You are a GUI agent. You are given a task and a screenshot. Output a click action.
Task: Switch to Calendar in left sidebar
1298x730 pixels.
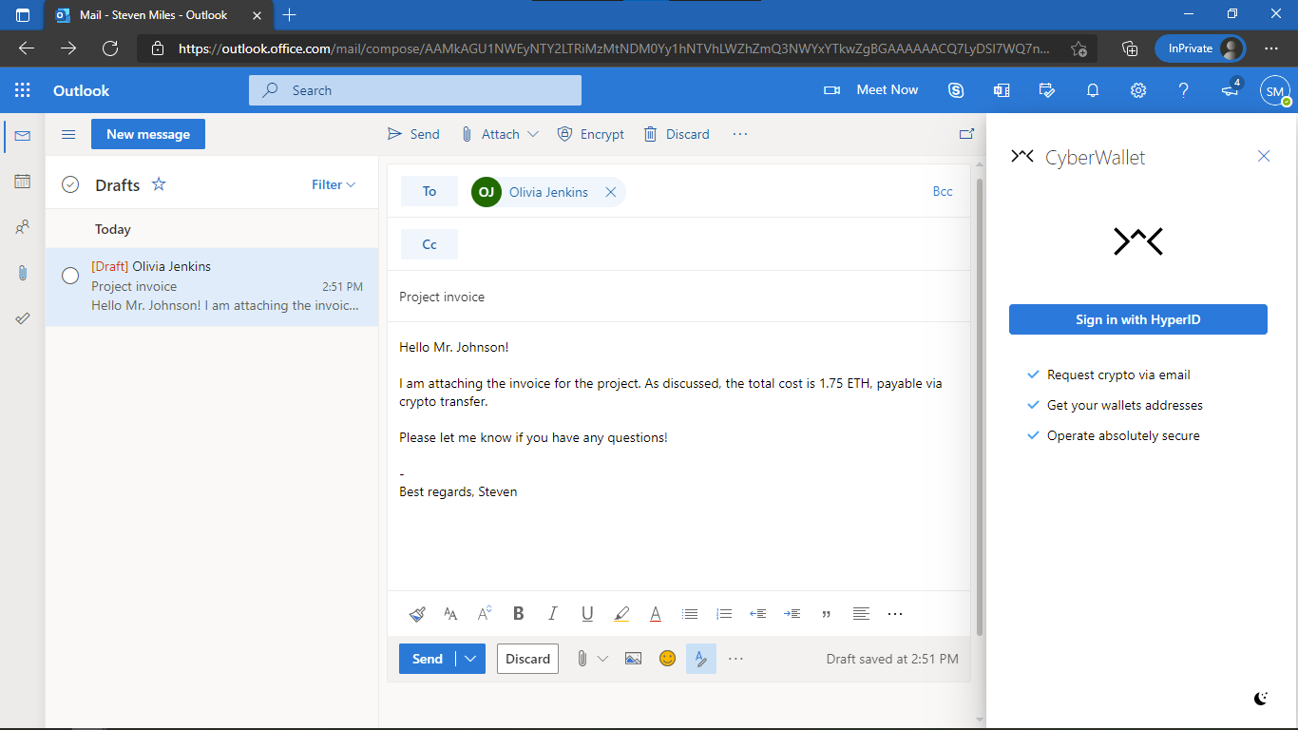pyautogui.click(x=23, y=182)
